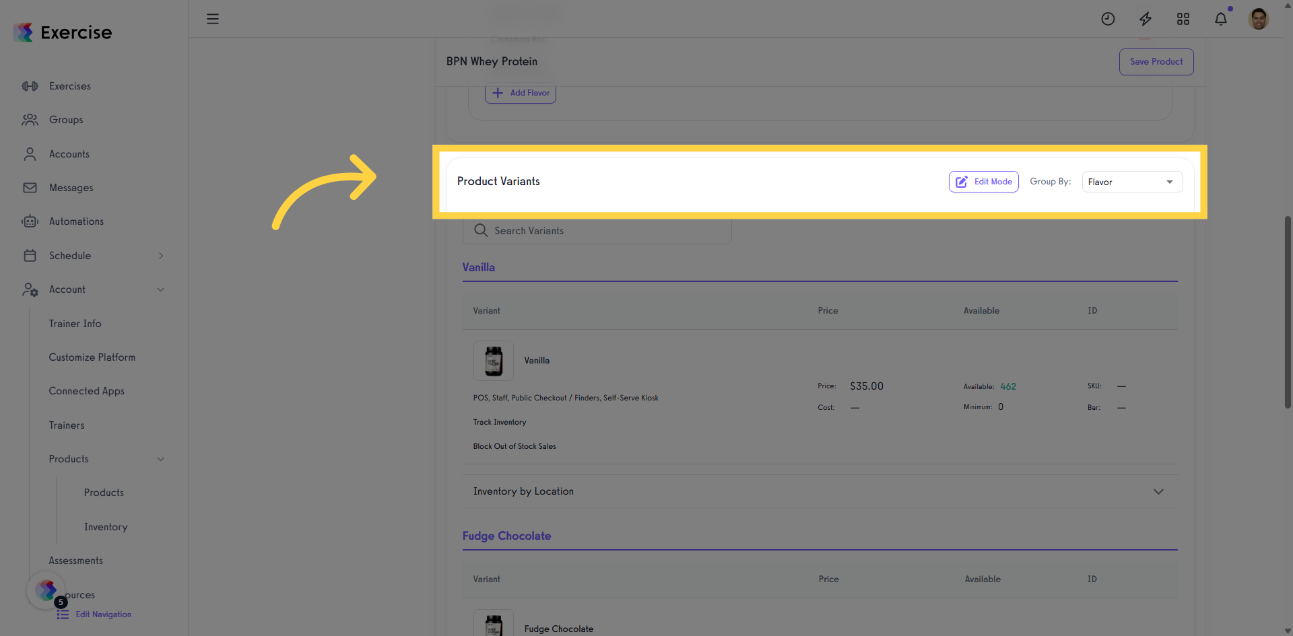Open Inventory in the sidebar

coord(106,527)
